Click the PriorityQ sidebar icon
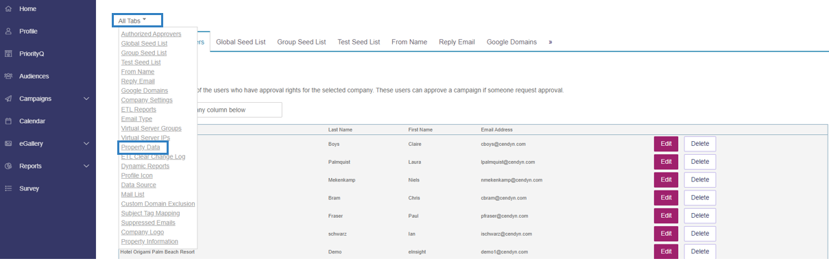The width and height of the screenshot is (829, 261). 8,53
